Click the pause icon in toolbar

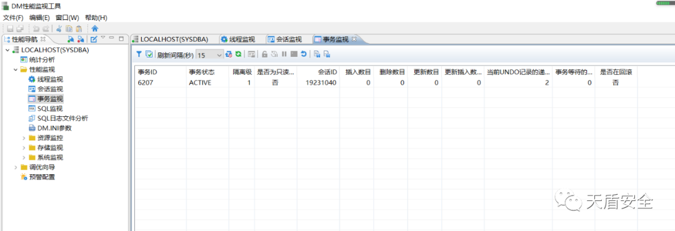284,54
